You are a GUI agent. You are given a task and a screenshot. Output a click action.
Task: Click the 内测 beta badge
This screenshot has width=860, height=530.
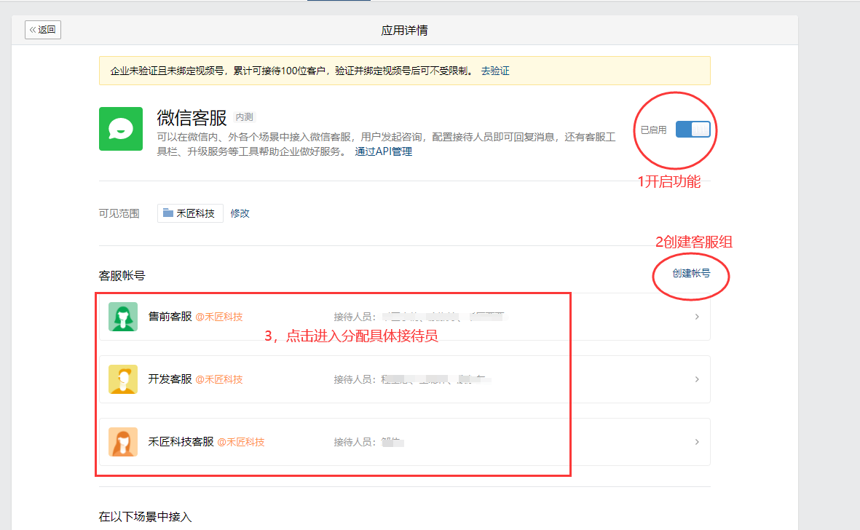(244, 117)
